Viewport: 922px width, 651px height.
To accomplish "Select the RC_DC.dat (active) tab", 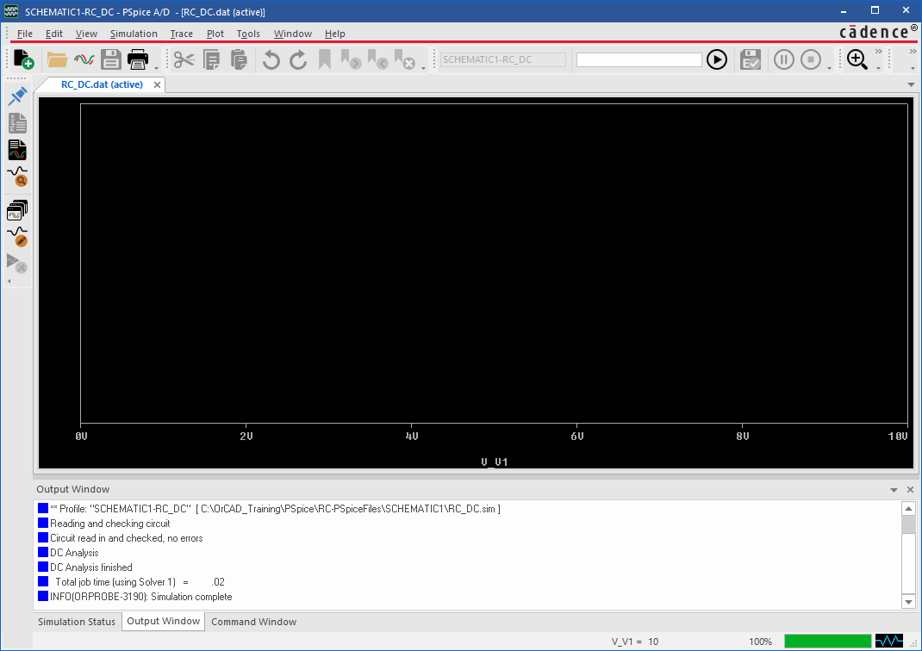I will pos(102,84).
